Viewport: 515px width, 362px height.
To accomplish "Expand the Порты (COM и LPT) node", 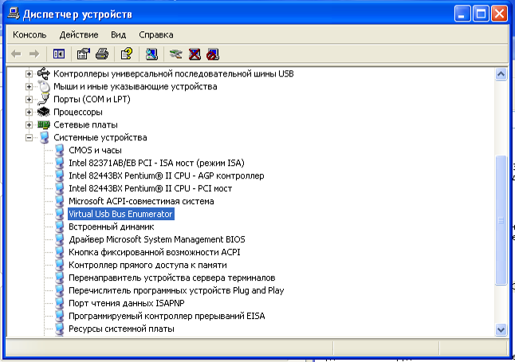I will point(29,99).
